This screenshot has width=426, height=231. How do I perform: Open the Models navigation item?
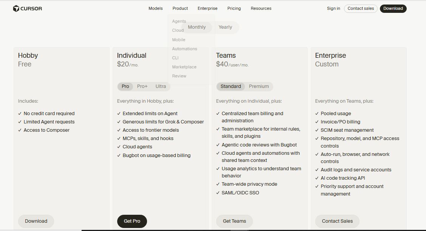click(155, 8)
